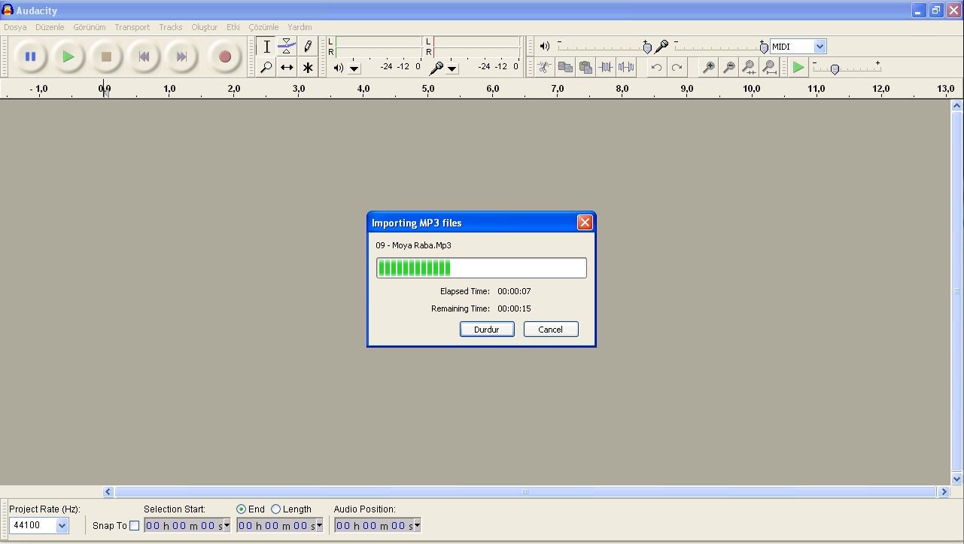Click the Stop transport button
Image resolution: width=964 pixels, height=544 pixels.
(x=106, y=56)
